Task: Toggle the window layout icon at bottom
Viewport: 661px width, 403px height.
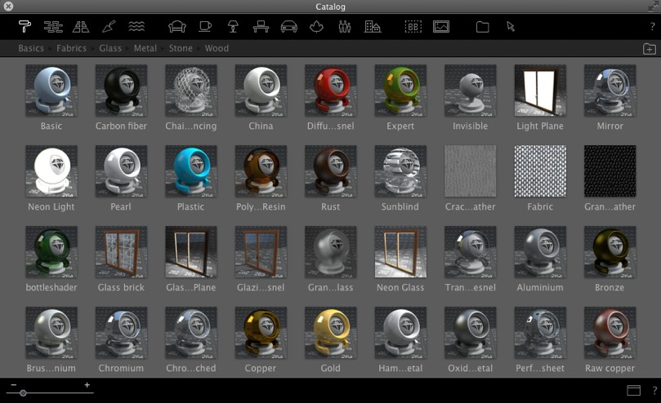Action: pyautogui.click(x=633, y=391)
